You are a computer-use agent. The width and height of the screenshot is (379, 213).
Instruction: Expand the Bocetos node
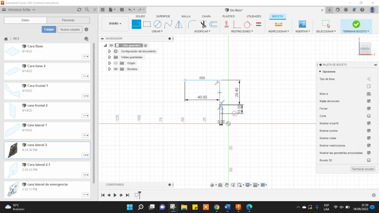110,69
